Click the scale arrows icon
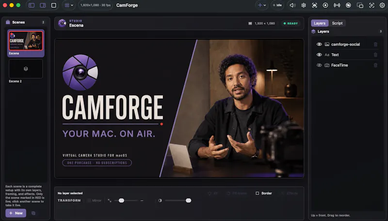This screenshot has width=388, height=221. point(110,201)
